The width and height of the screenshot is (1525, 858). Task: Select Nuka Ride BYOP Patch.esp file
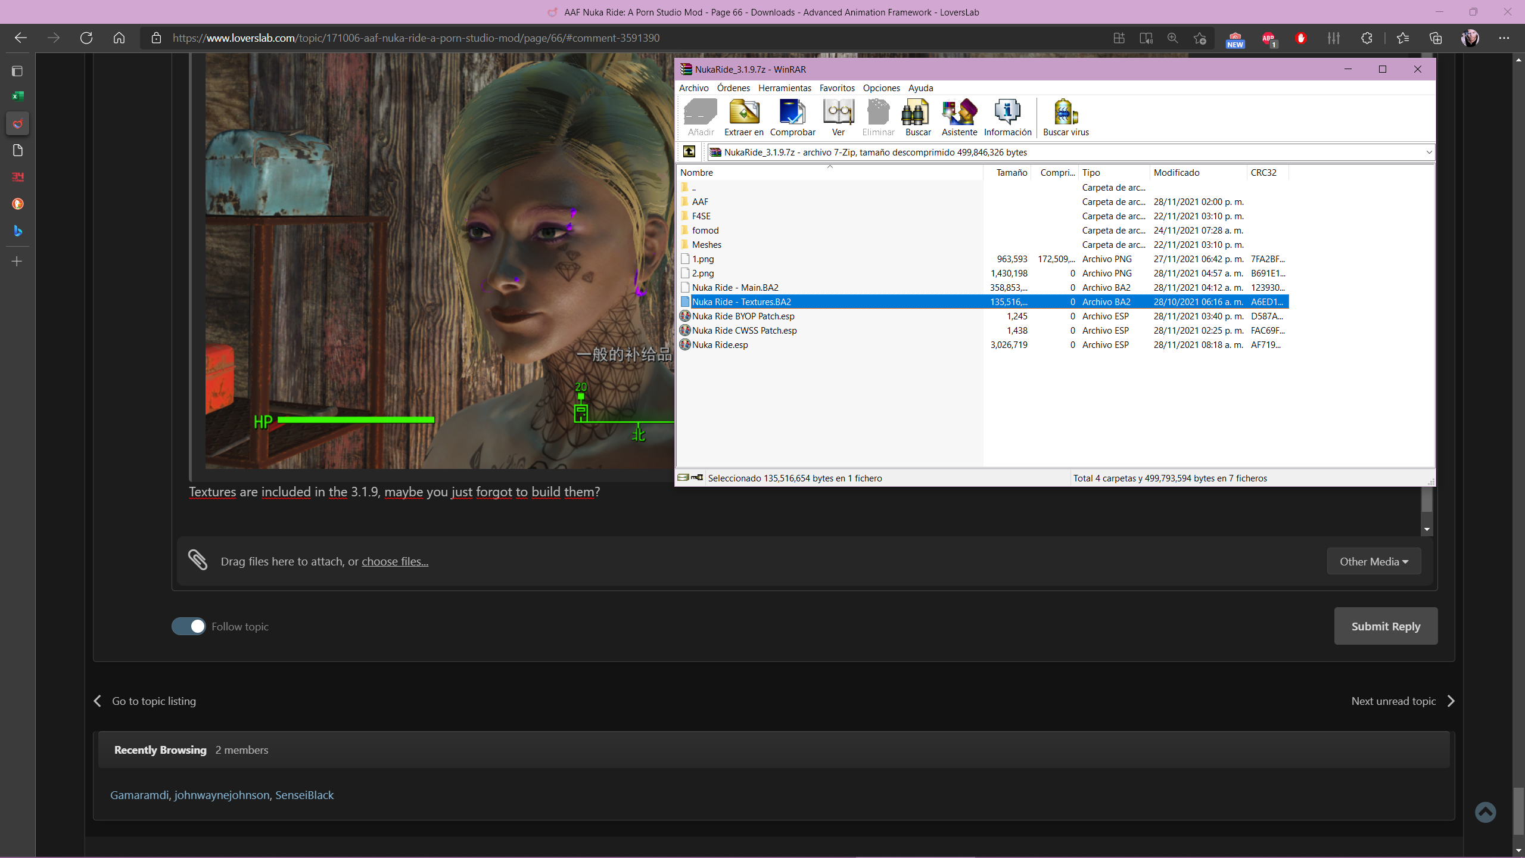983,316
